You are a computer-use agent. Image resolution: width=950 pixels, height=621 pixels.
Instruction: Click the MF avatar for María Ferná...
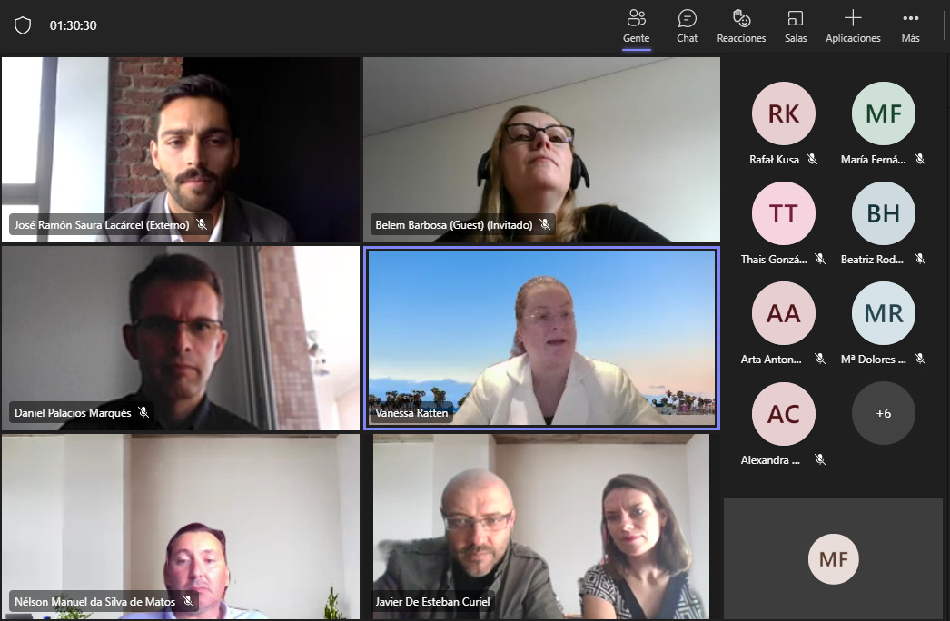pos(884,113)
